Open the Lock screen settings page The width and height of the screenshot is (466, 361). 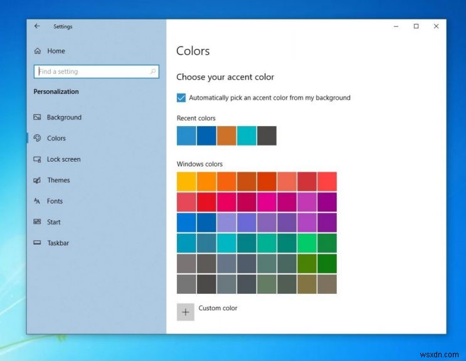pyautogui.click(x=63, y=159)
